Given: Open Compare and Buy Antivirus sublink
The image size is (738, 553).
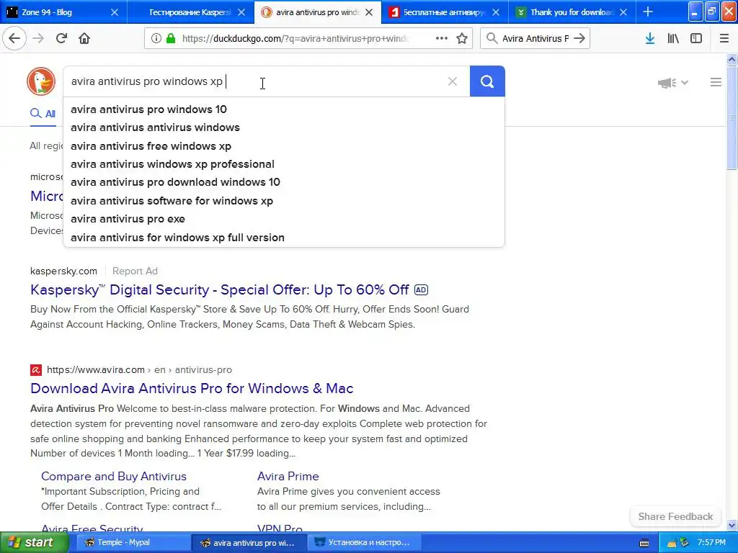Looking at the screenshot, I should (113, 477).
